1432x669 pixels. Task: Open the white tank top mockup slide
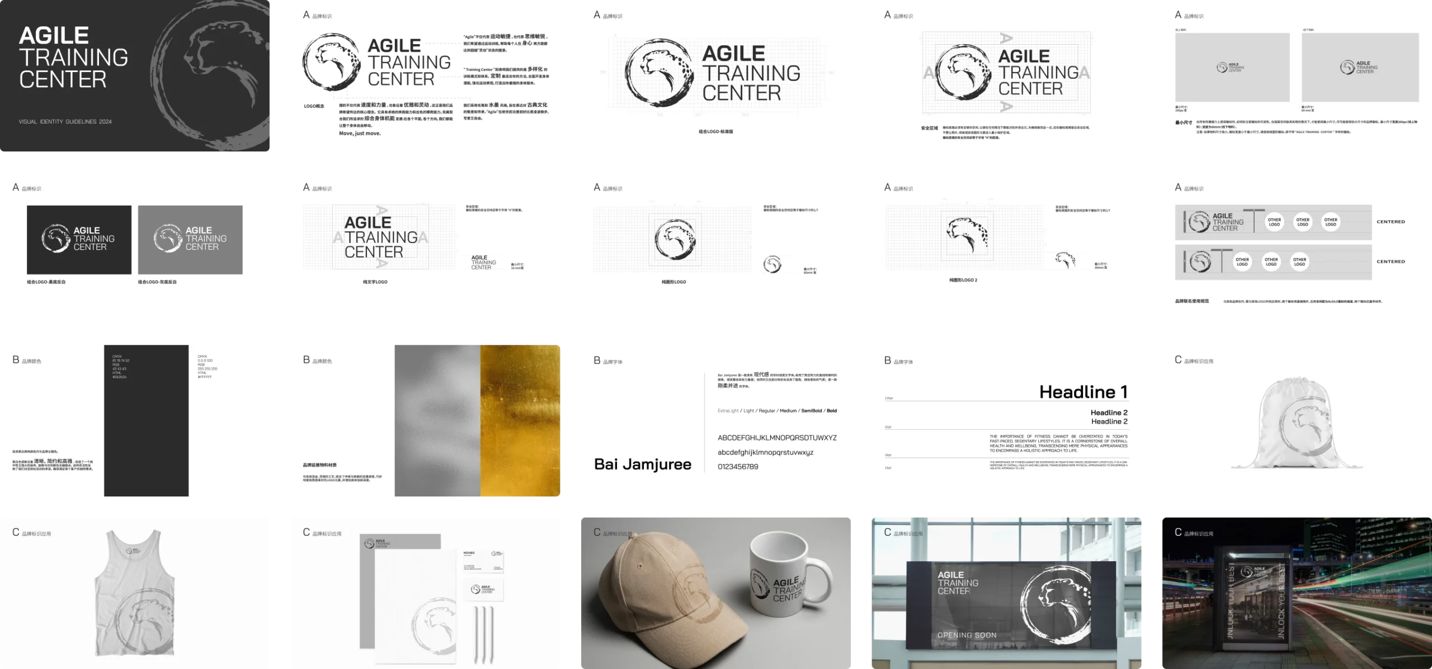(x=136, y=591)
